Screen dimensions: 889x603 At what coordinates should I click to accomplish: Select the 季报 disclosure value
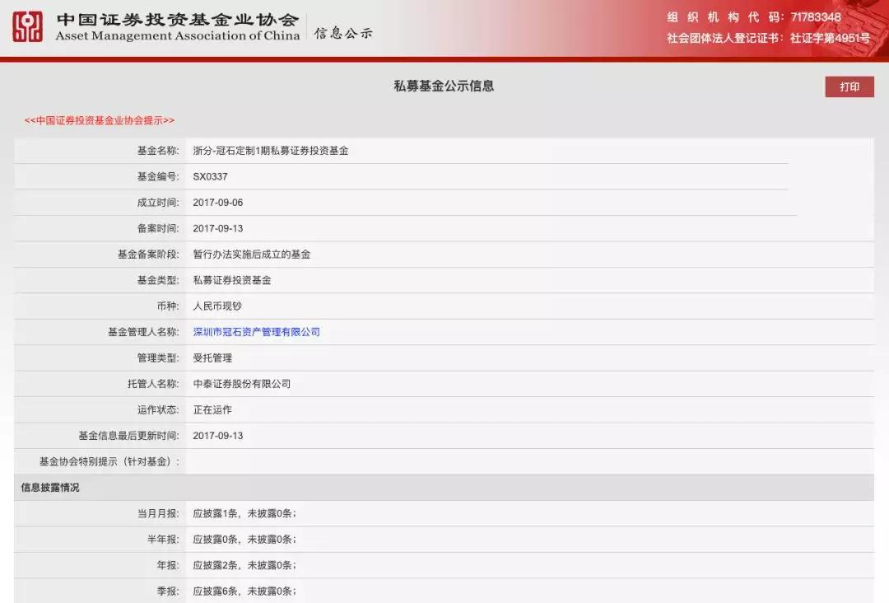(x=244, y=591)
